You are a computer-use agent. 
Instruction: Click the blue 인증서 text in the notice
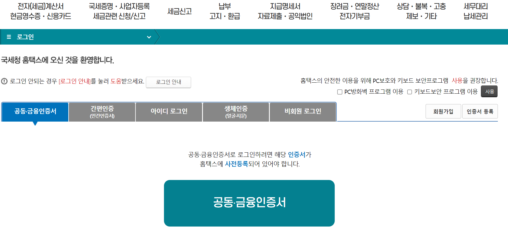(297, 155)
